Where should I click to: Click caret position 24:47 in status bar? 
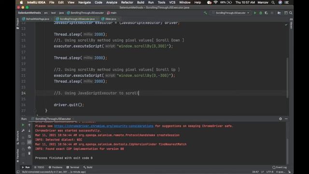click(x=255, y=172)
